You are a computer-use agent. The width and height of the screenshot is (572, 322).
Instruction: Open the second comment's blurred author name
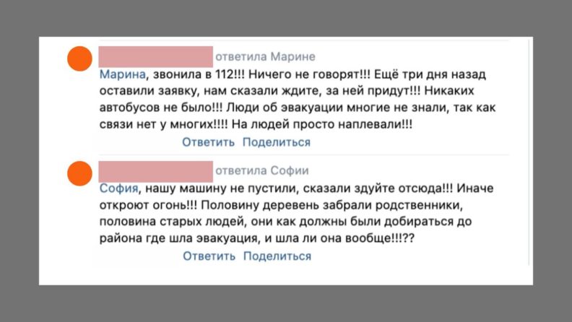[155, 171]
